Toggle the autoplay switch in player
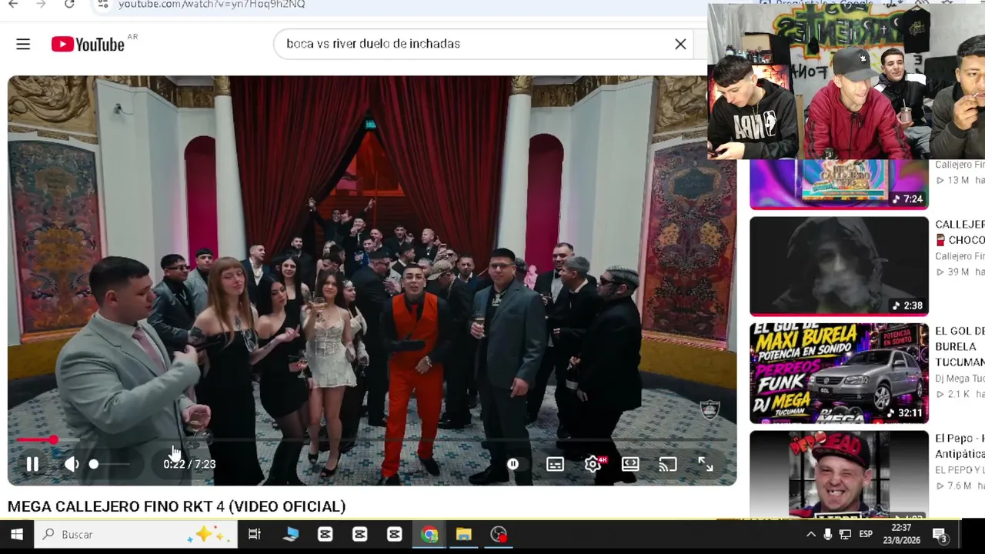The image size is (985, 554). point(513,464)
